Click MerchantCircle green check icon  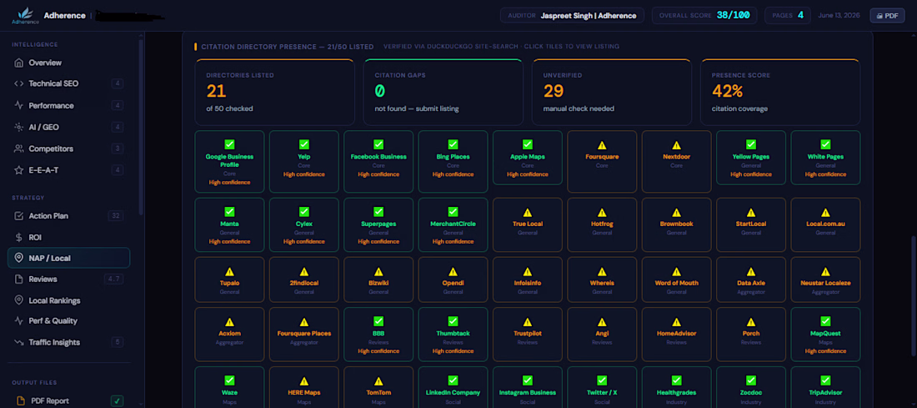click(453, 212)
